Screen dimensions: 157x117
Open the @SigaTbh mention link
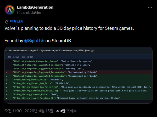(34, 41)
